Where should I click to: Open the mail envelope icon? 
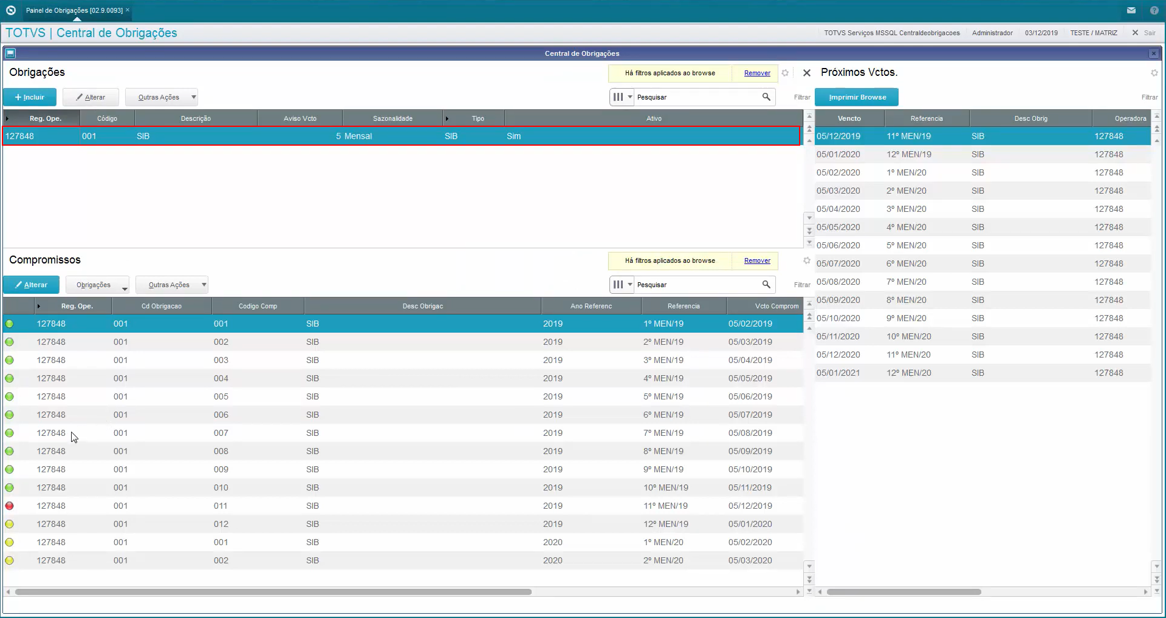[1131, 10]
